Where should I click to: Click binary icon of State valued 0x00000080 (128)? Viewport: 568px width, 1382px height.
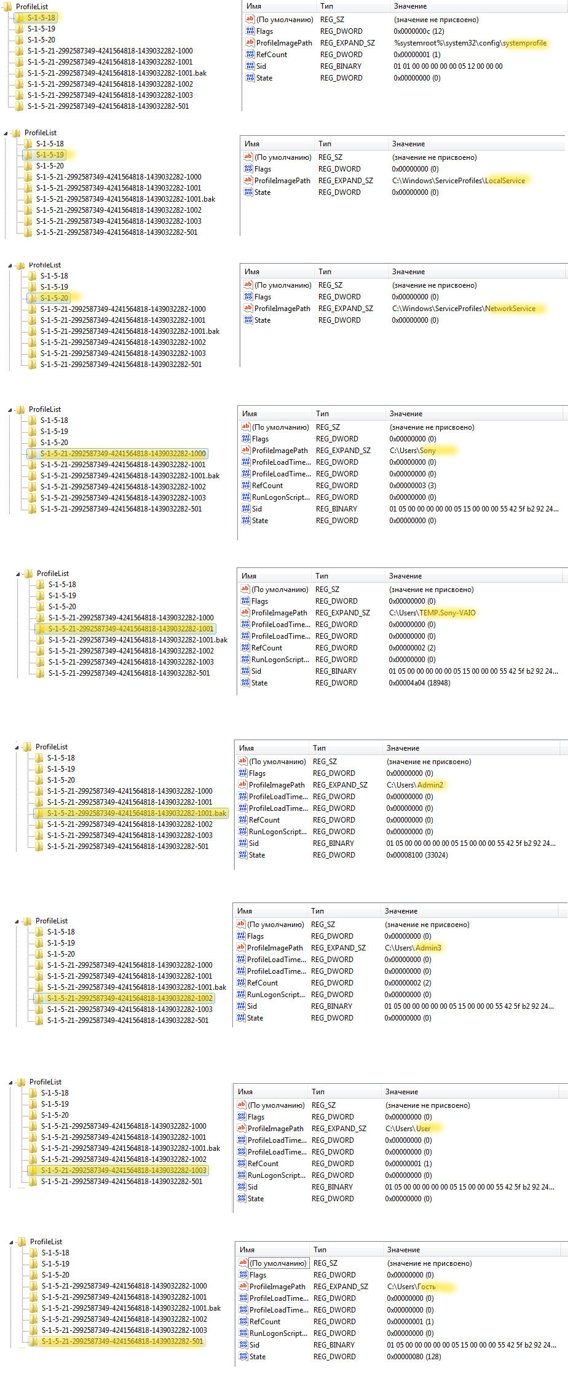pyautogui.click(x=243, y=1357)
